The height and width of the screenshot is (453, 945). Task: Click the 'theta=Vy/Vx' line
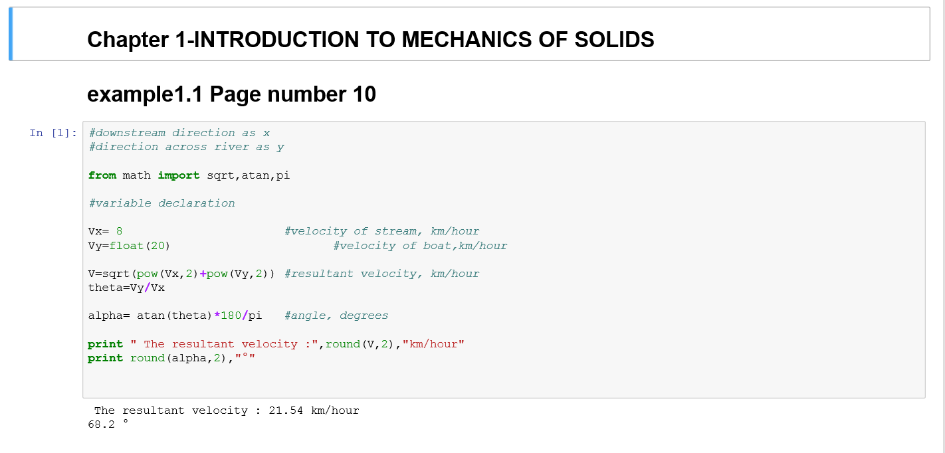click(x=126, y=288)
